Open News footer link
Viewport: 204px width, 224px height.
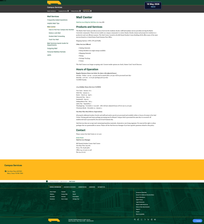pos(74,192)
